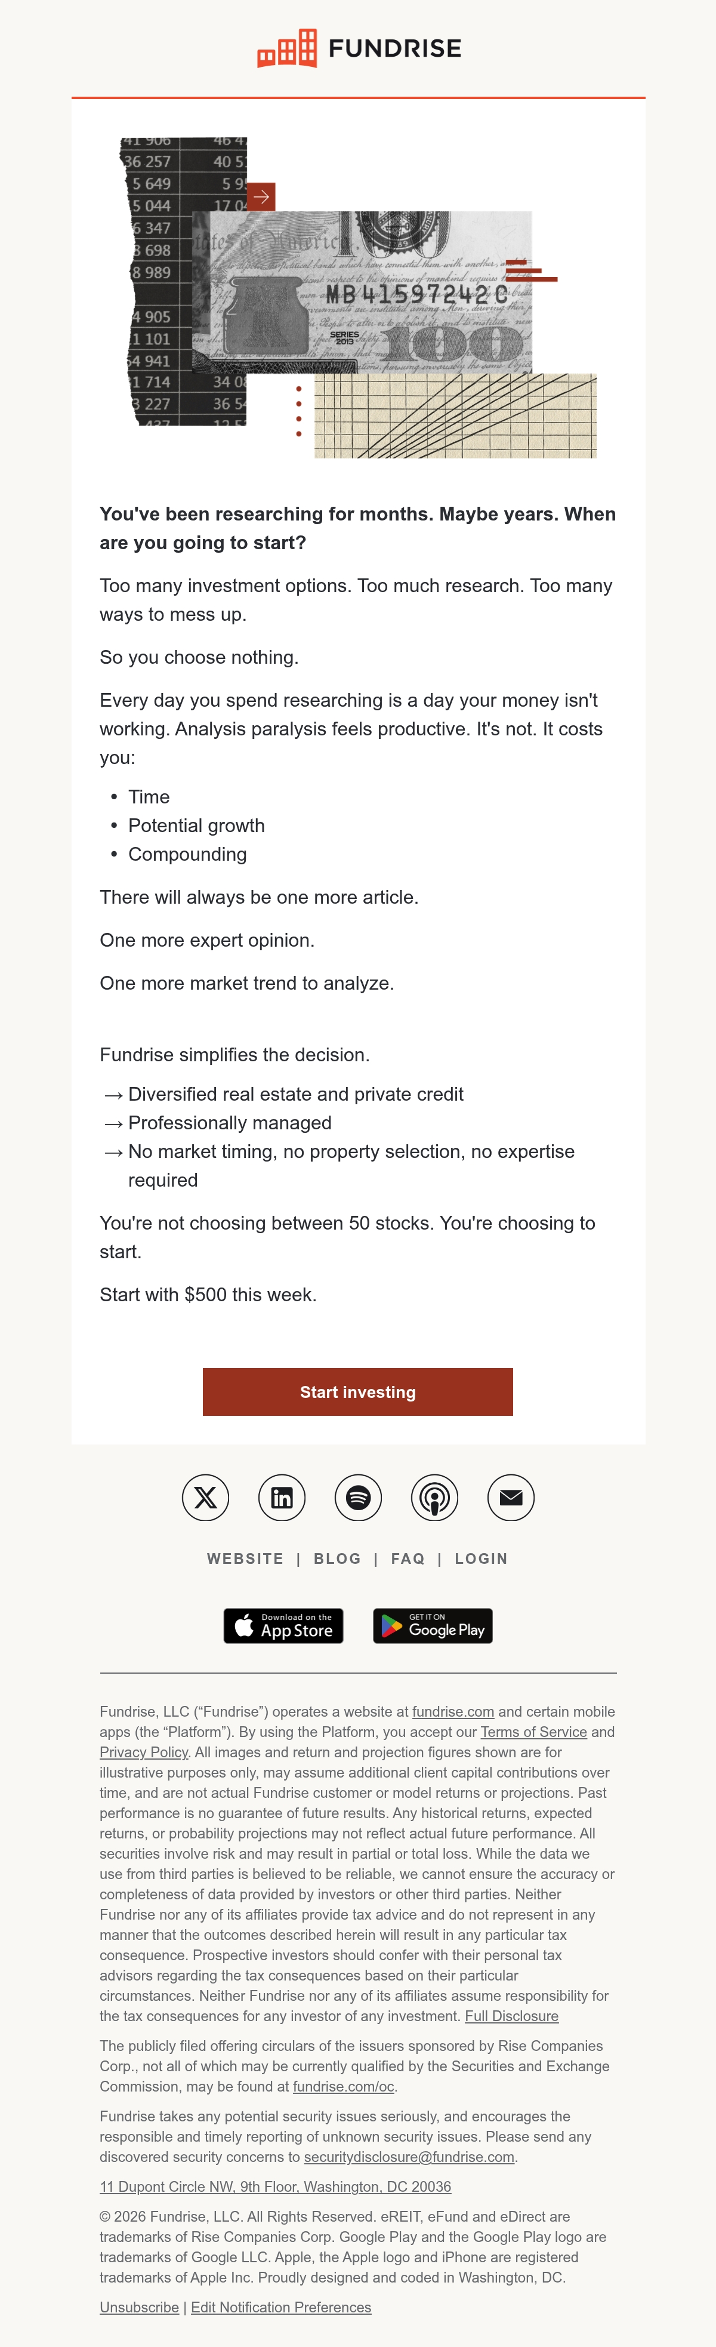The width and height of the screenshot is (716, 2347).
Task: Open the Spotify podcast icon
Action: coord(358,1497)
